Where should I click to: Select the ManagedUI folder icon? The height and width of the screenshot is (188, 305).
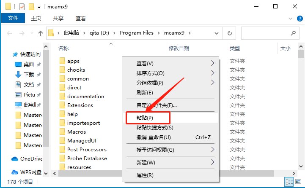click(x=62, y=140)
